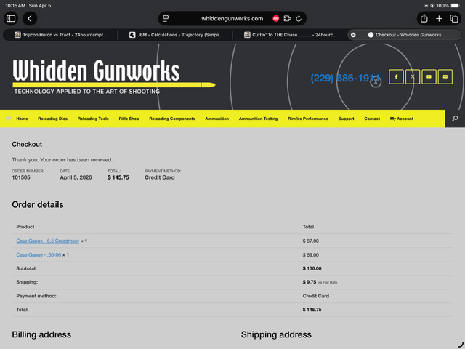465x349 pixels.
Task: Open Ammunition menu
Action: click(x=217, y=119)
